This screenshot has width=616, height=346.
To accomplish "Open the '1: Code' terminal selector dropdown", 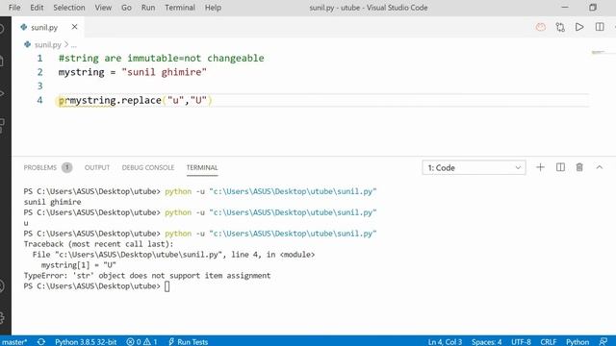I will point(474,167).
